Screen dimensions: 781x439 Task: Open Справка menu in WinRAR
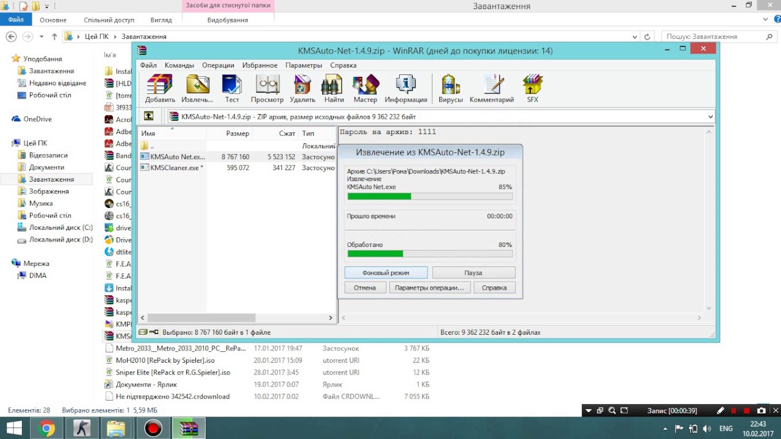[x=344, y=65]
